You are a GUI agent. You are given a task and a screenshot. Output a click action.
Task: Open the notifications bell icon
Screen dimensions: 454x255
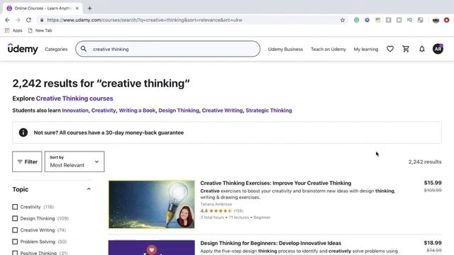(x=422, y=49)
